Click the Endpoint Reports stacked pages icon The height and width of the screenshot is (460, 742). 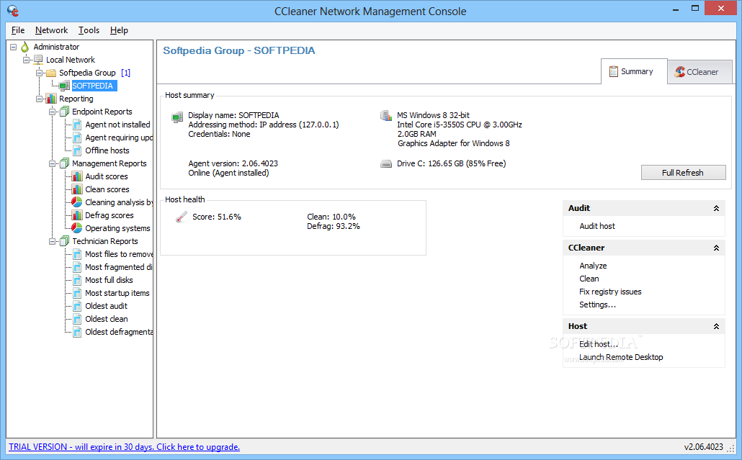click(x=64, y=112)
